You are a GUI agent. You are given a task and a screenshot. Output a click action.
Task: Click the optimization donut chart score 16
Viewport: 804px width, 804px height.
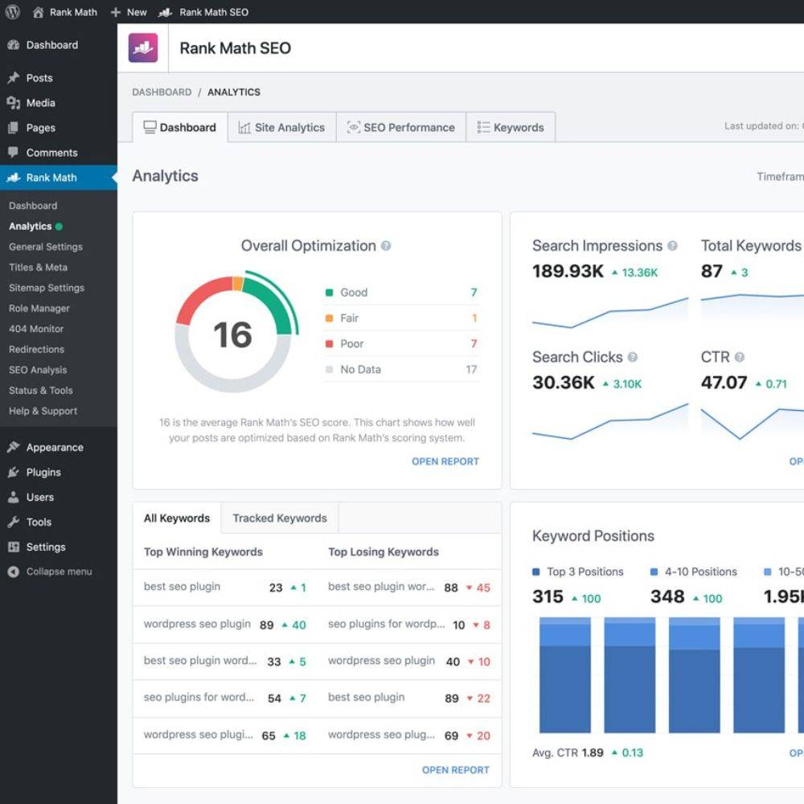[x=233, y=334]
